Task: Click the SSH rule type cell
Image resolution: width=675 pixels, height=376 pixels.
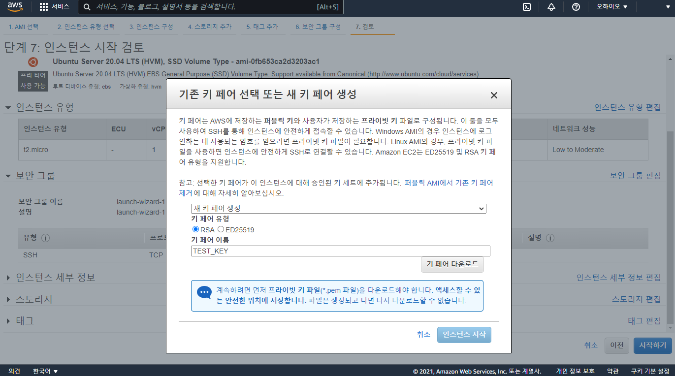Action: point(30,255)
